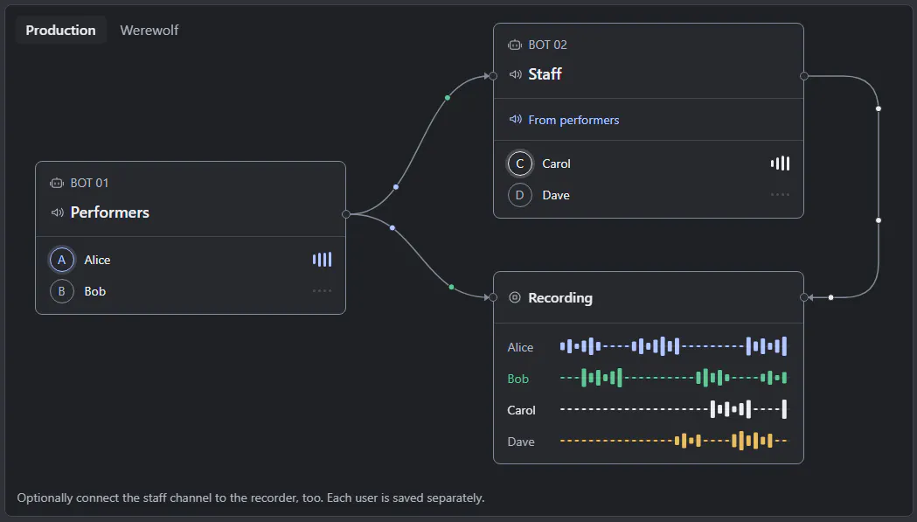Click Dave's idle audio dots in Staff
The height and width of the screenshot is (522, 917).
[x=780, y=195]
